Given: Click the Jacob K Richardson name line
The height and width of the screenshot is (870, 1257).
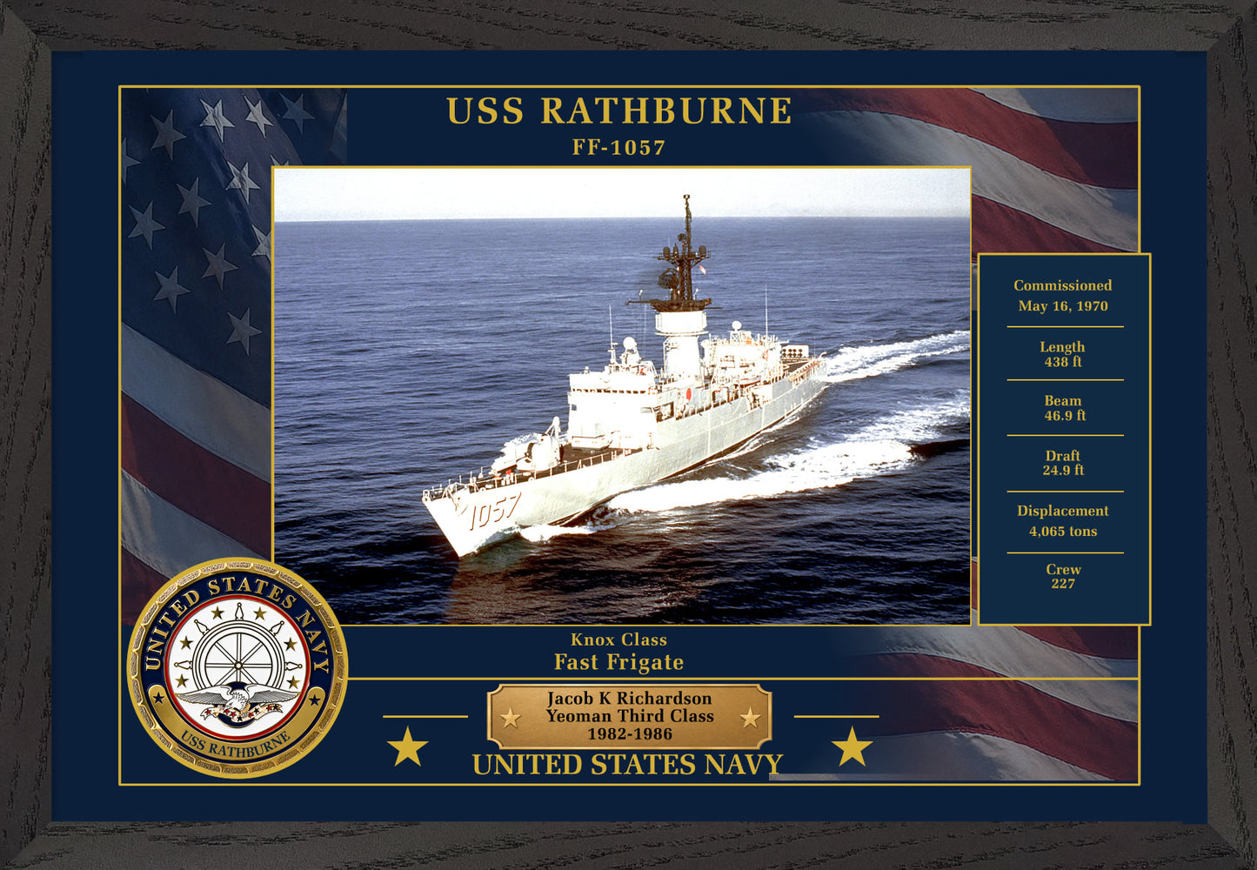Looking at the screenshot, I should click(629, 698).
